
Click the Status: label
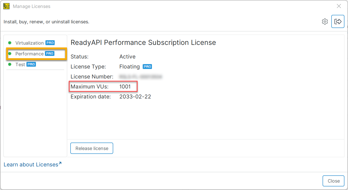[x=80, y=57]
